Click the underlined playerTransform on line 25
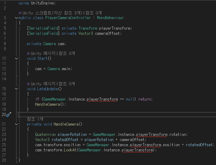216x165 pixels. click(146, 145)
